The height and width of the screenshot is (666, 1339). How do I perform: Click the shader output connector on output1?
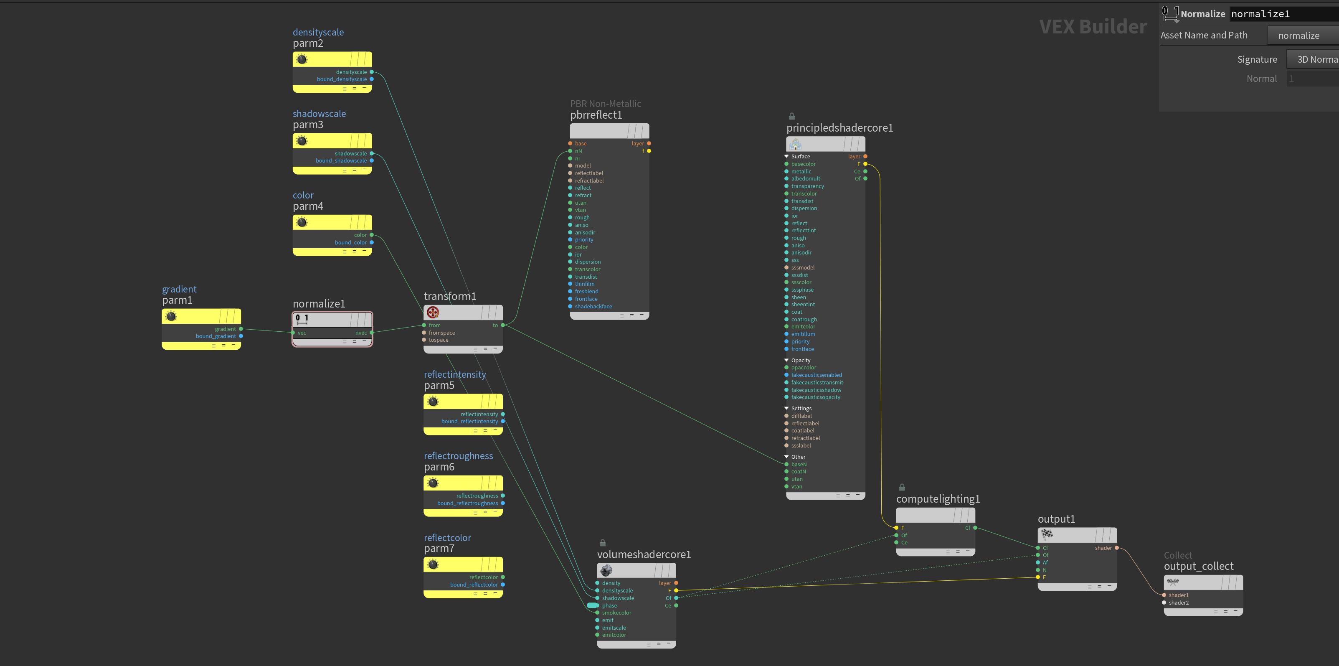(1116, 547)
